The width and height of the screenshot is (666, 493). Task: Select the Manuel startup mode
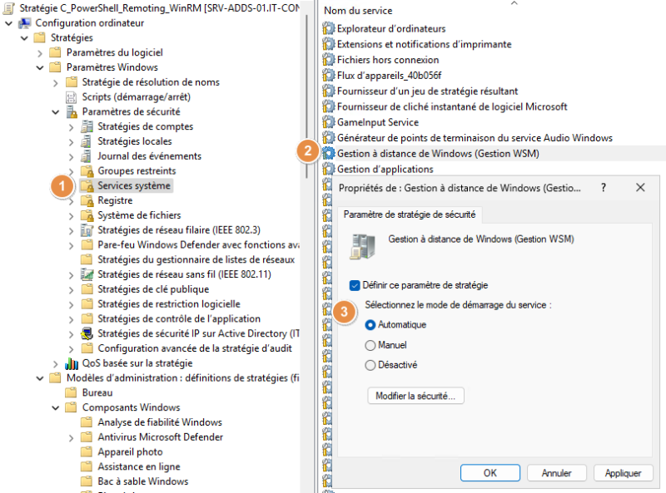click(370, 345)
